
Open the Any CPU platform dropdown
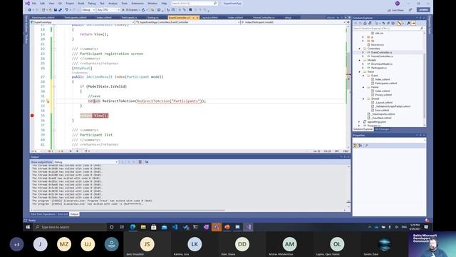(x=108, y=10)
